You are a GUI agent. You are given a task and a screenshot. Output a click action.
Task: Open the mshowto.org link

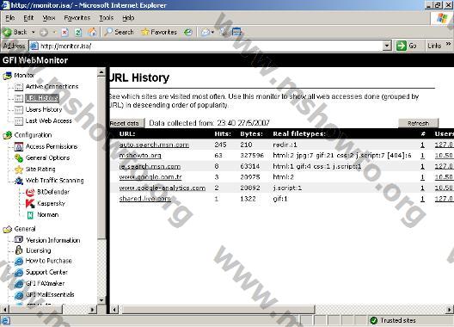140,156
